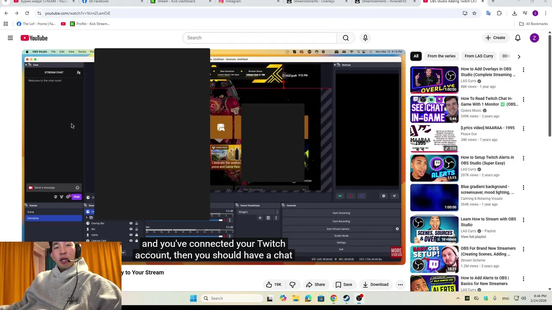The width and height of the screenshot is (552, 310).
Task: Open the Docks menu in OBS
Action: pyautogui.click(x=82, y=52)
